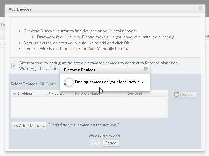Toggle the auto-configure discovered devices checkbox

(x=14, y=65)
